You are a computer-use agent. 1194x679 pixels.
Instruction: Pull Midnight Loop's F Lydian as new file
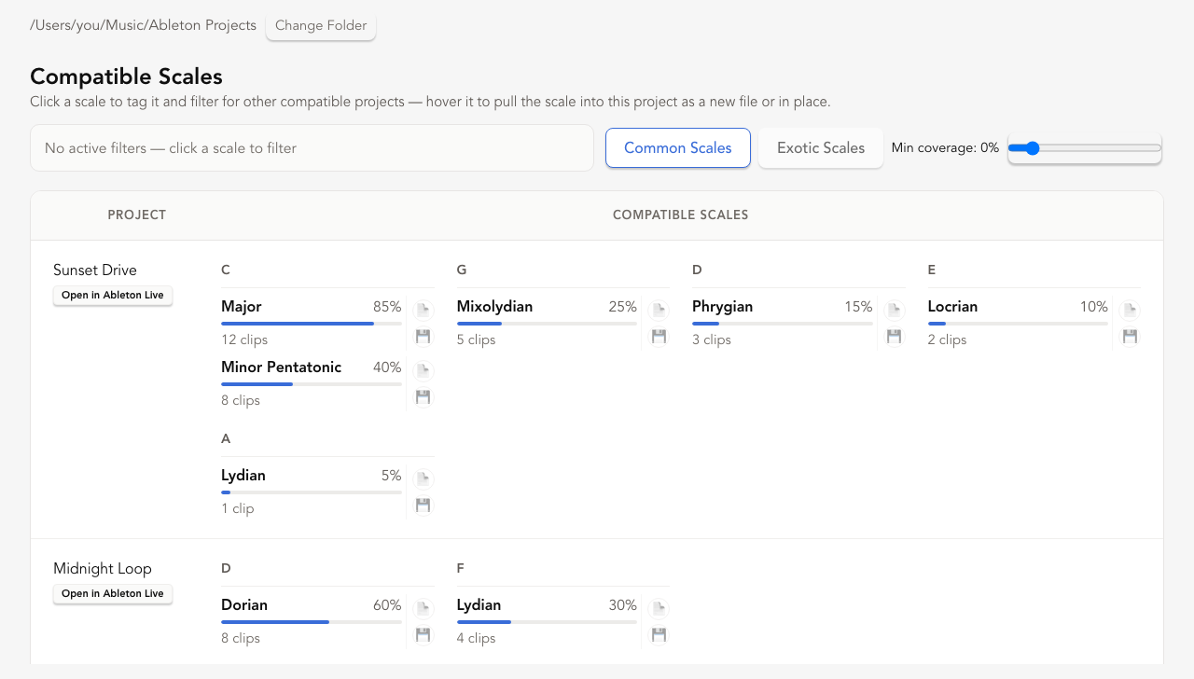click(x=659, y=609)
